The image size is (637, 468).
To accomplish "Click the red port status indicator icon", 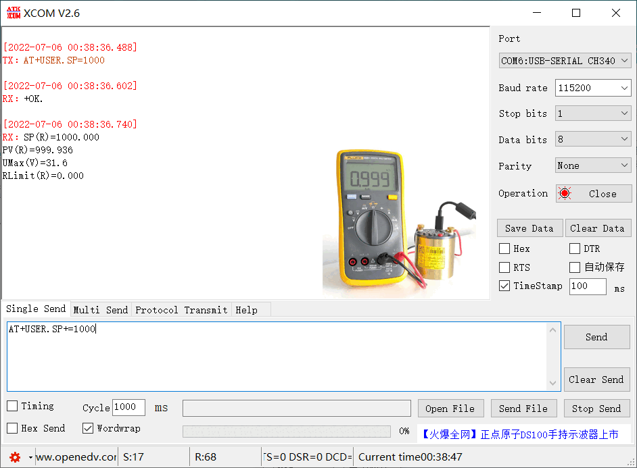I will pos(565,194).
